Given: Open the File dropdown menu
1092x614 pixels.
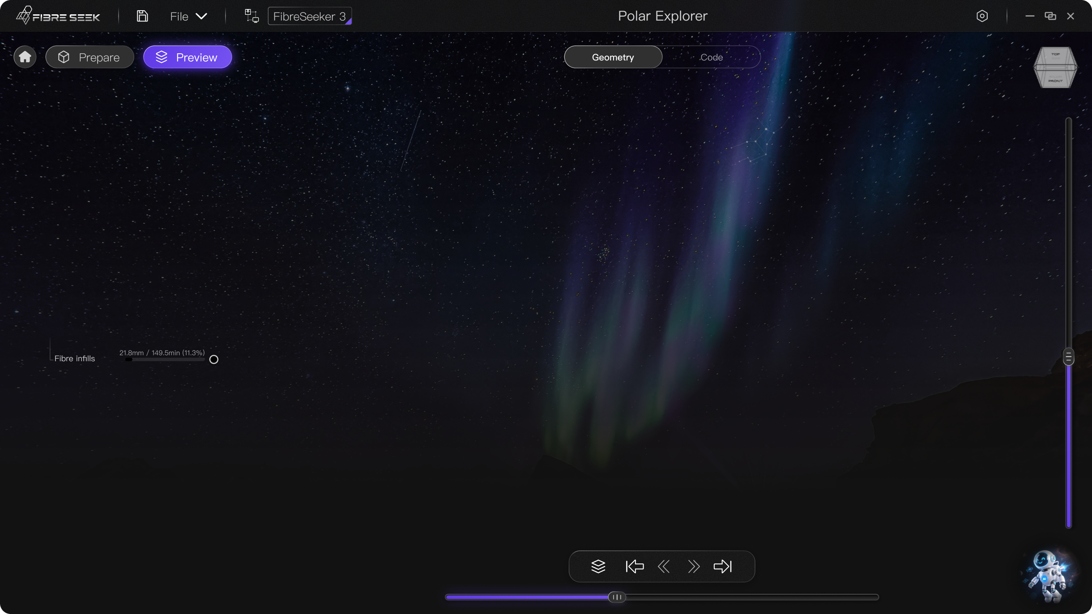Looking at the screenshot, I should coord(188,17).
